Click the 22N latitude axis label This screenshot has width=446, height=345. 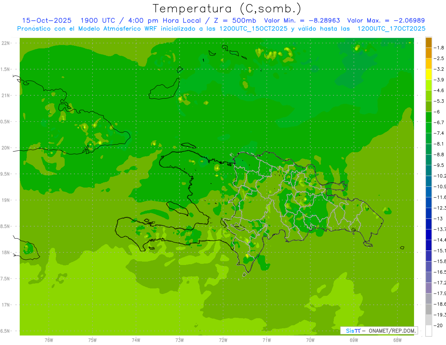click(x=6, y=43)
